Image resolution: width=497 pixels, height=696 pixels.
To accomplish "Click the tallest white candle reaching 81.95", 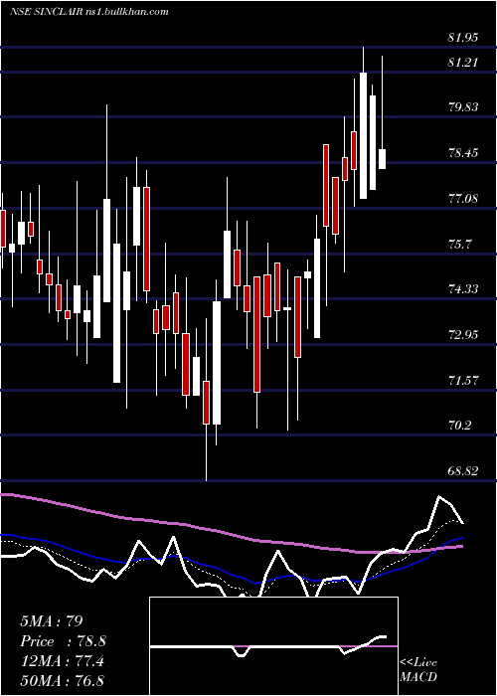I will point(364,135).
